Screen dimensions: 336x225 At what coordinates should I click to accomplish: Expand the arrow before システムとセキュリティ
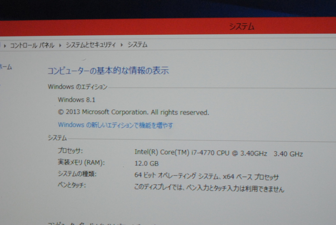pos(60,45)
